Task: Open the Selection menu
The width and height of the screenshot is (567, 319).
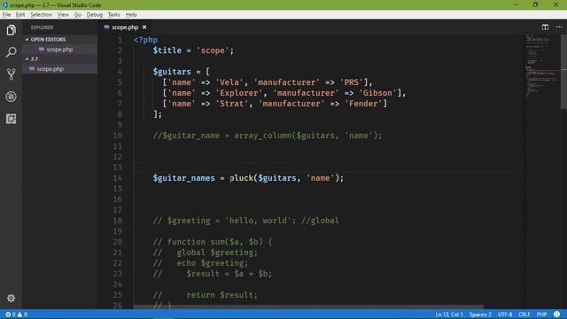Action: pos(42,14)
